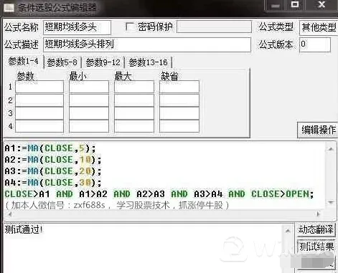This screenshot has height=273, width=338.
Task: Click parameter name field in row 1
Action: tap(39, 87)
